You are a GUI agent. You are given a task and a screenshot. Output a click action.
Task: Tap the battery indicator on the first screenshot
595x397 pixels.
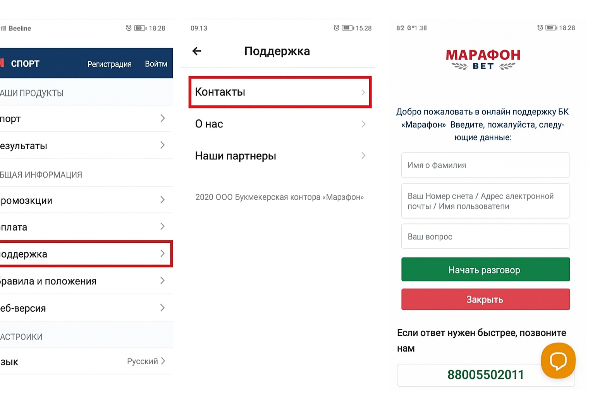(139, 28)
